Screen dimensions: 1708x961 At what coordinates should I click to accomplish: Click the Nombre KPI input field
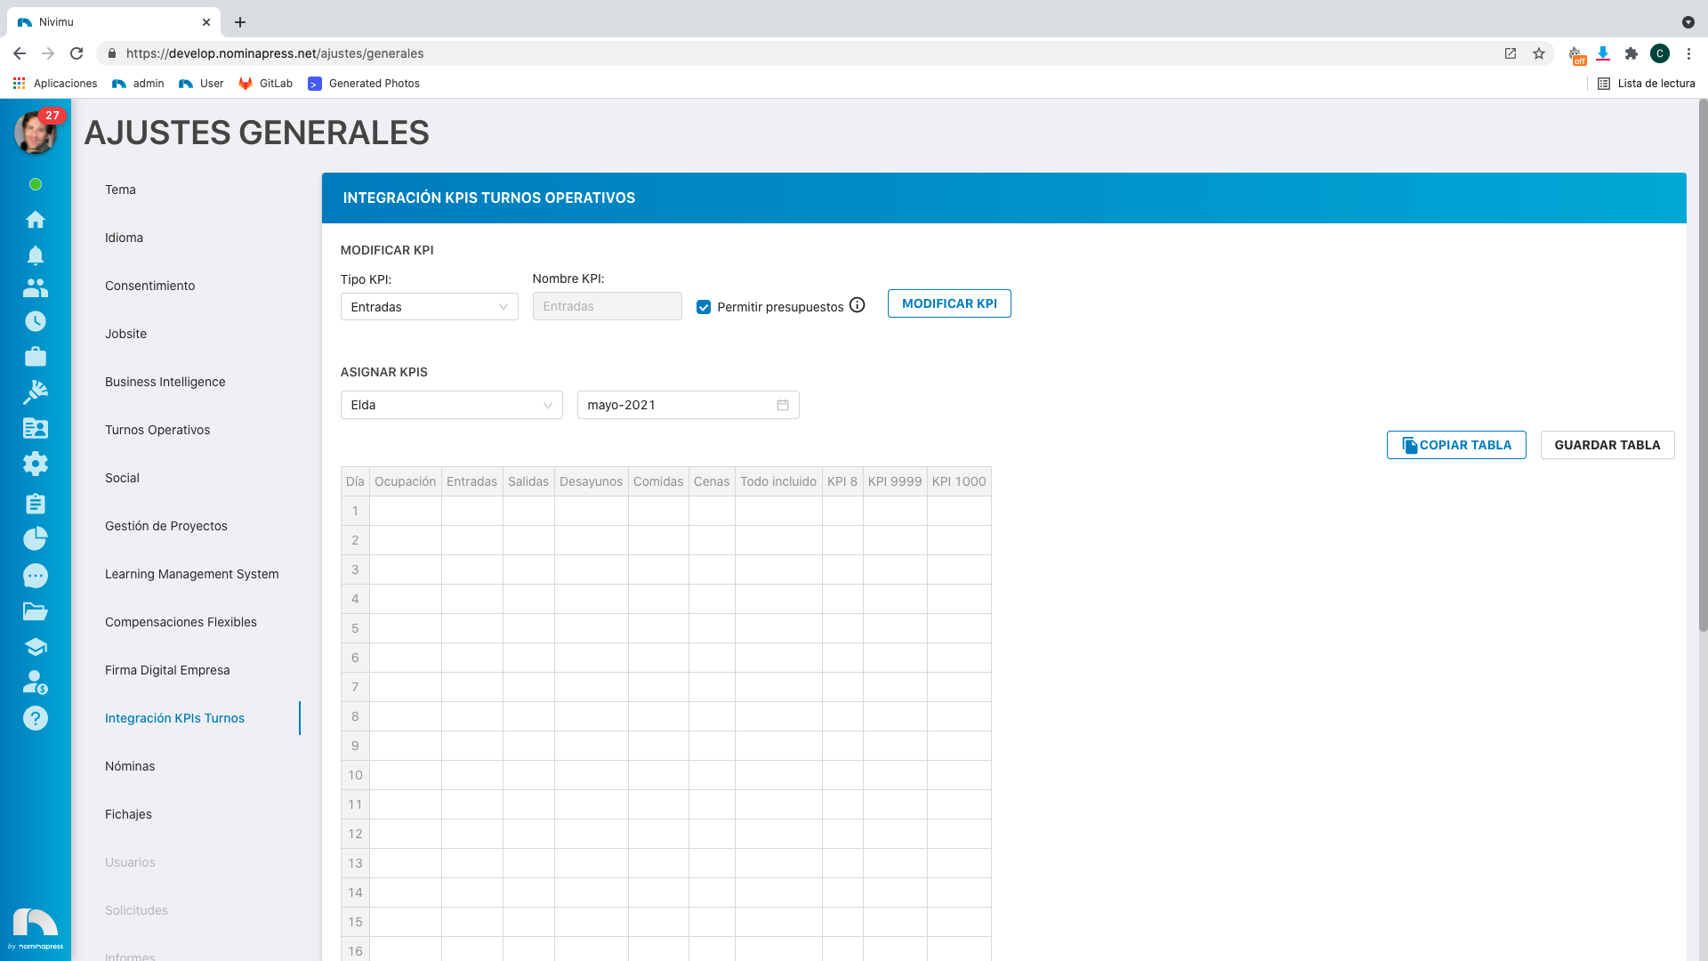tap(607, 306)
